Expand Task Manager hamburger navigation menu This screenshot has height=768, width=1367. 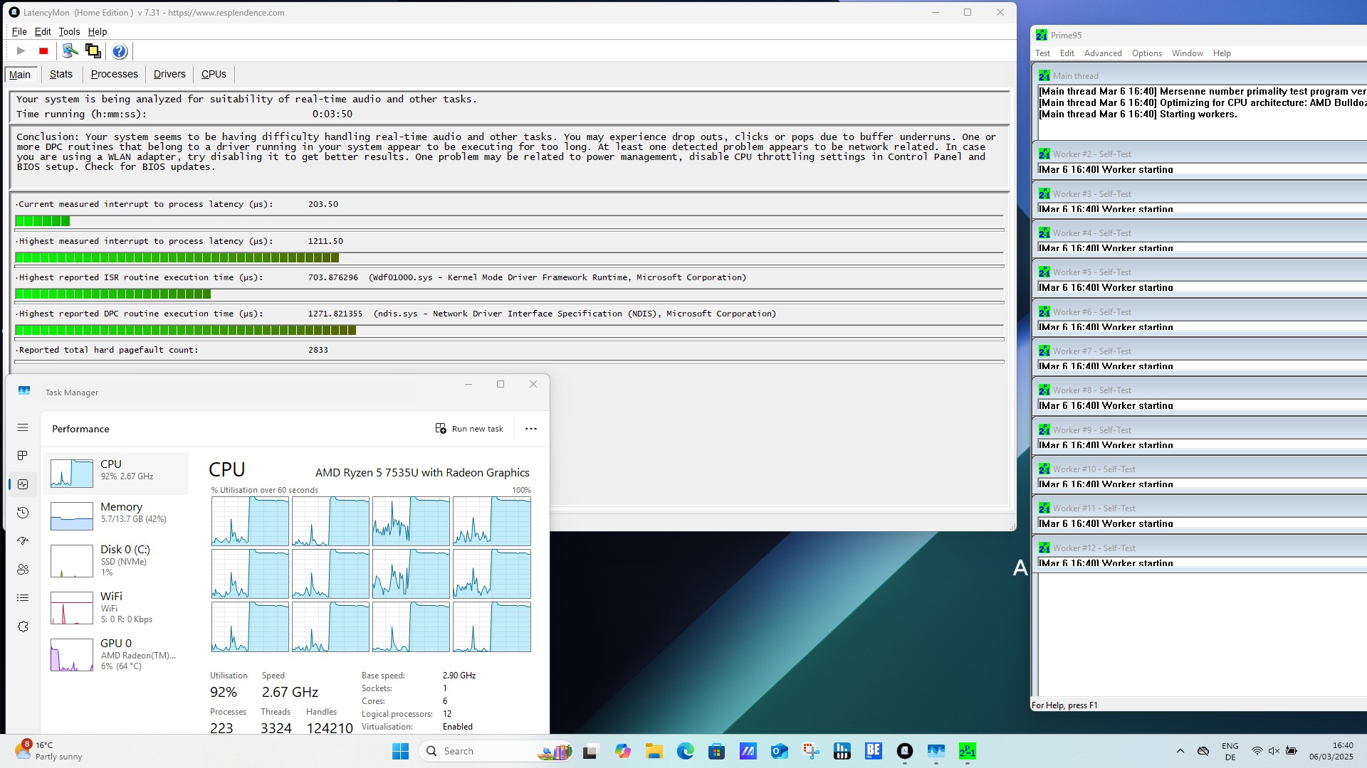pos(23,427)
